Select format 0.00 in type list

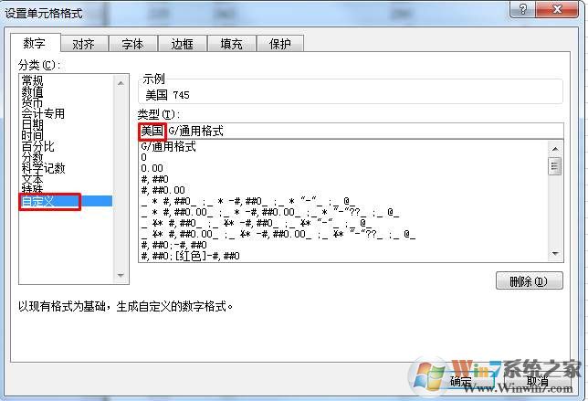pyautogui.click(x=152, y=168)
